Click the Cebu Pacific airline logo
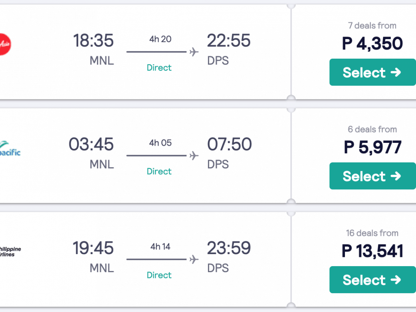This screenshot has width=416, height=312. click(x=10, y=148)
